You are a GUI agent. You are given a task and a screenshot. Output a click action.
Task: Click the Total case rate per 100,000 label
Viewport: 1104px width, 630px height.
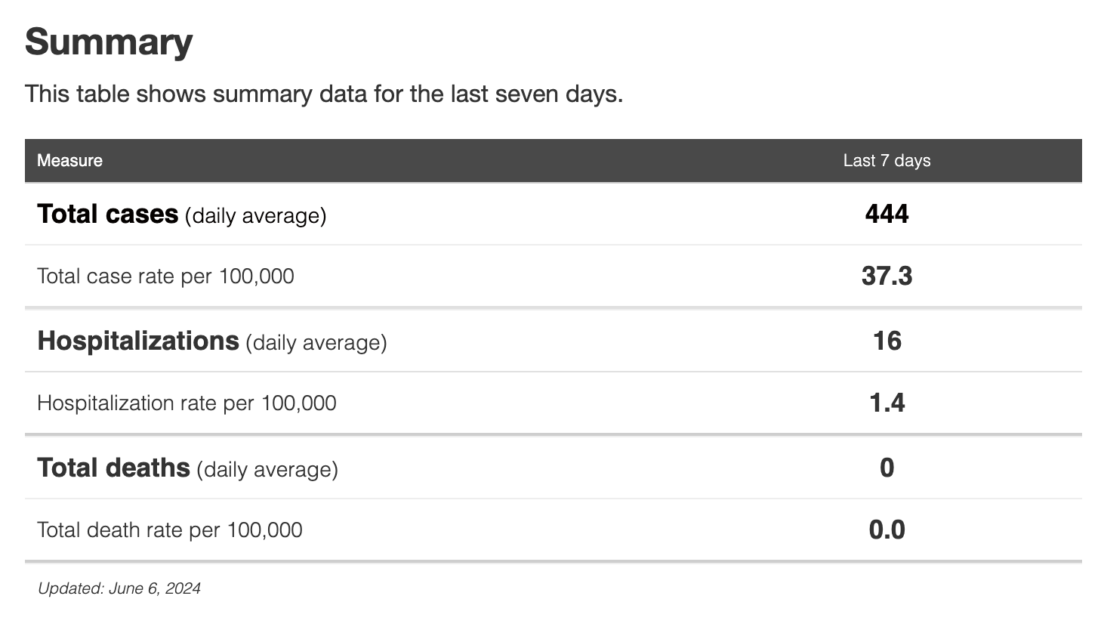(x=165, y=276)
